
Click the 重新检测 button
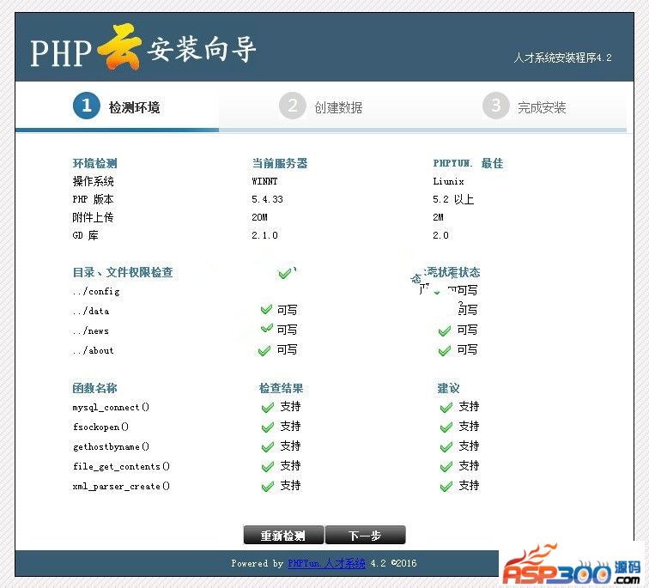(x=283, y=536)
